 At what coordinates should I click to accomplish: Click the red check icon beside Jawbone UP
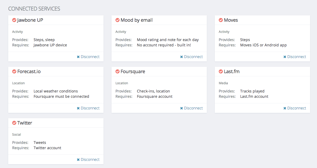pyautogui.click(x=14, y=20)
